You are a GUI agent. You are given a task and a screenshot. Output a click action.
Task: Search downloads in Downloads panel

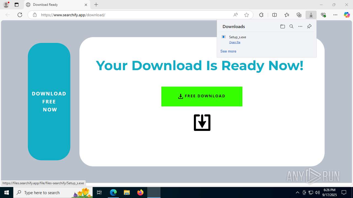pyautogui.click(x=292, y=26)
